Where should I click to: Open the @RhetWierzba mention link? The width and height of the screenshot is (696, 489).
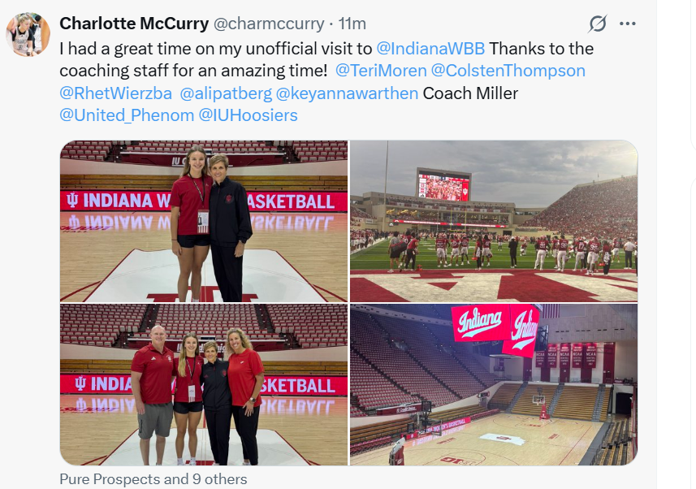115,93
